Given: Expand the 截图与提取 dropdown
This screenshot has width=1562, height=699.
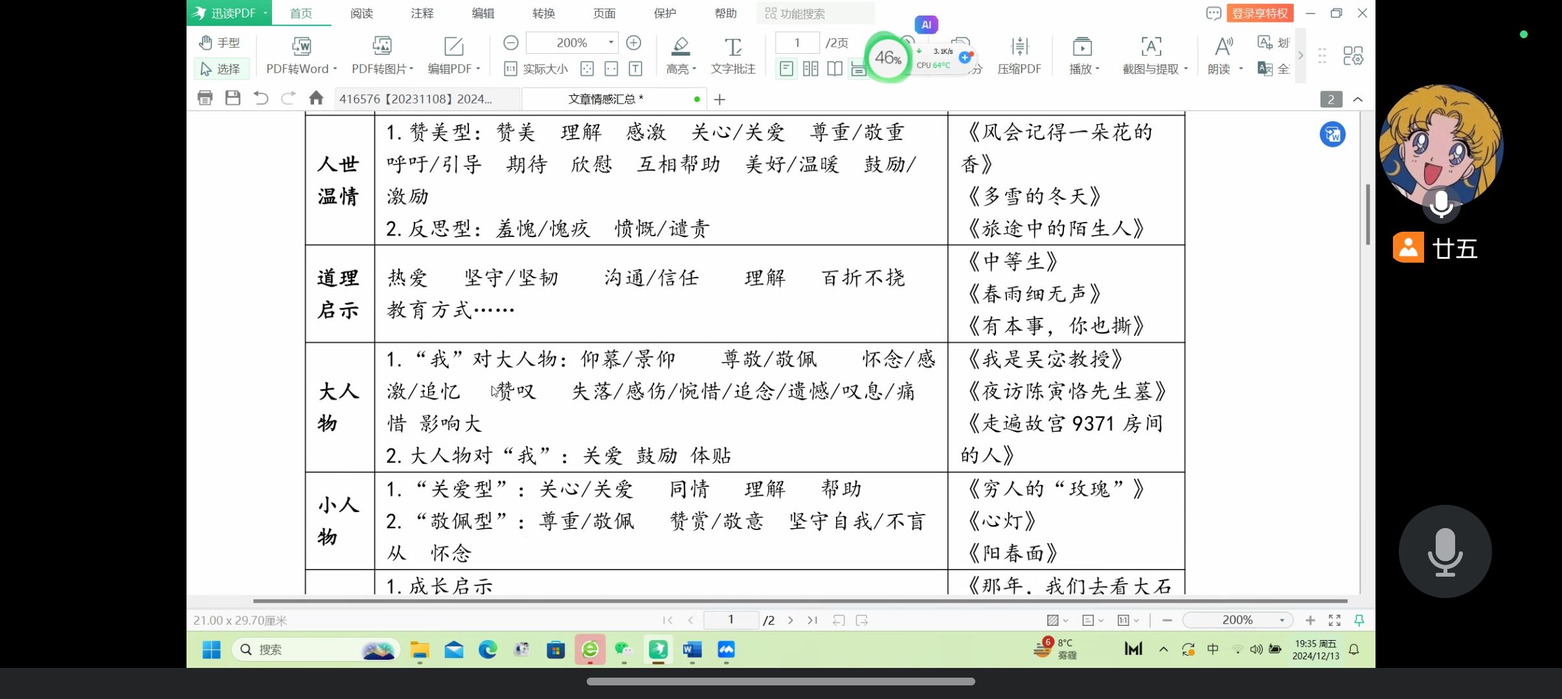Looking at the screenshot, I should [x=1186, y=69].
